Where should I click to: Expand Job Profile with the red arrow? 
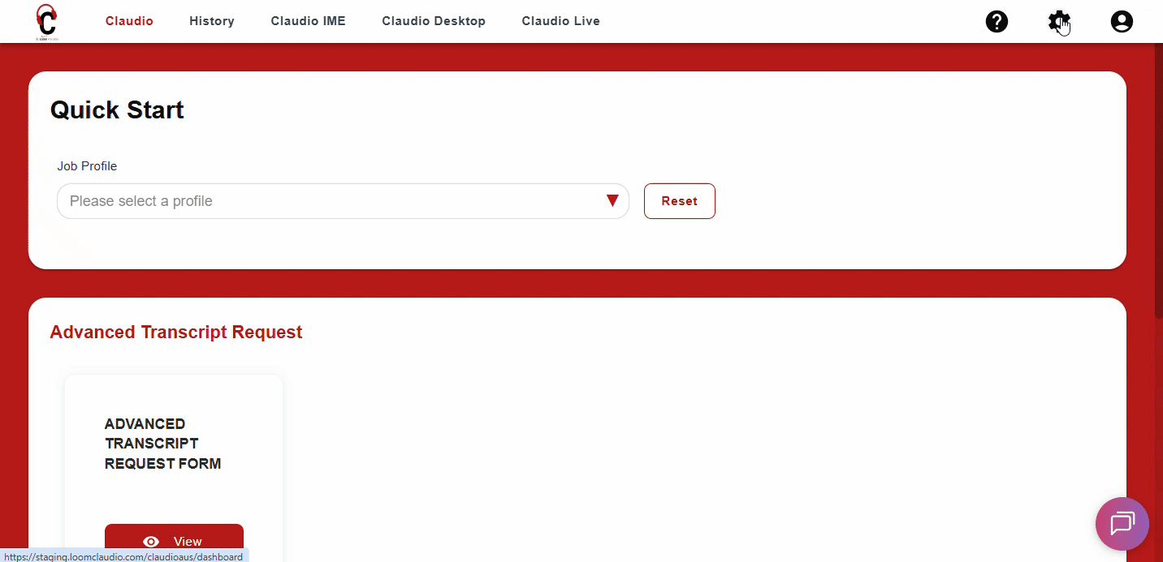612,201
